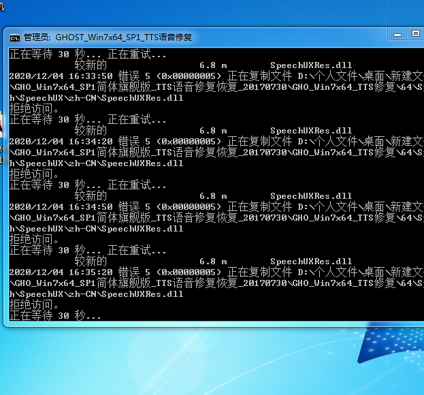Click the last 'h\SpeechUX\zh-CN\SpeechUXRes.dll' path line

[x=95, y=294]
